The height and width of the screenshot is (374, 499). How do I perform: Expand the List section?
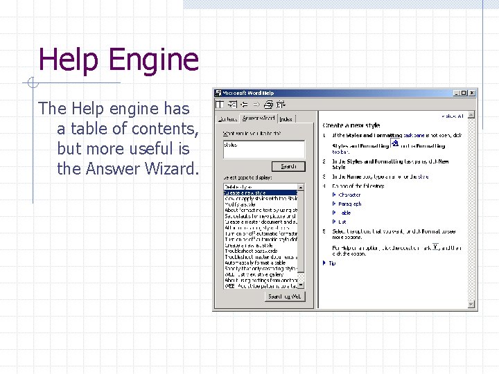point(339,222)
